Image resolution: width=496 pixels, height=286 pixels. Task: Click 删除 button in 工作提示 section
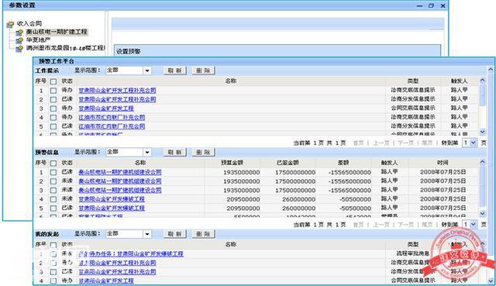pos(203,71)
